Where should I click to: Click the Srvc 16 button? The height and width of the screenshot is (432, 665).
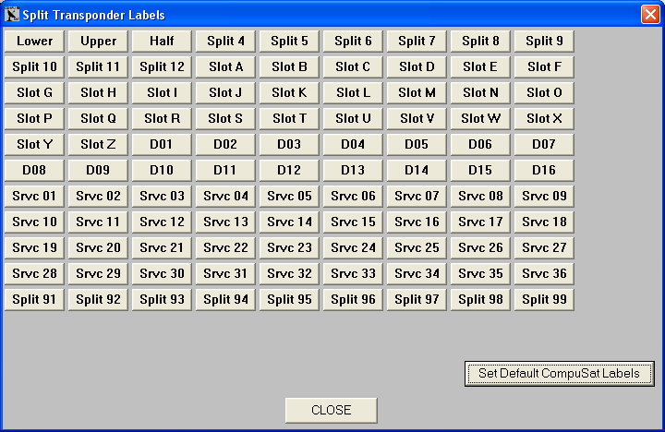pyautogui.click(x=417, y=222)
